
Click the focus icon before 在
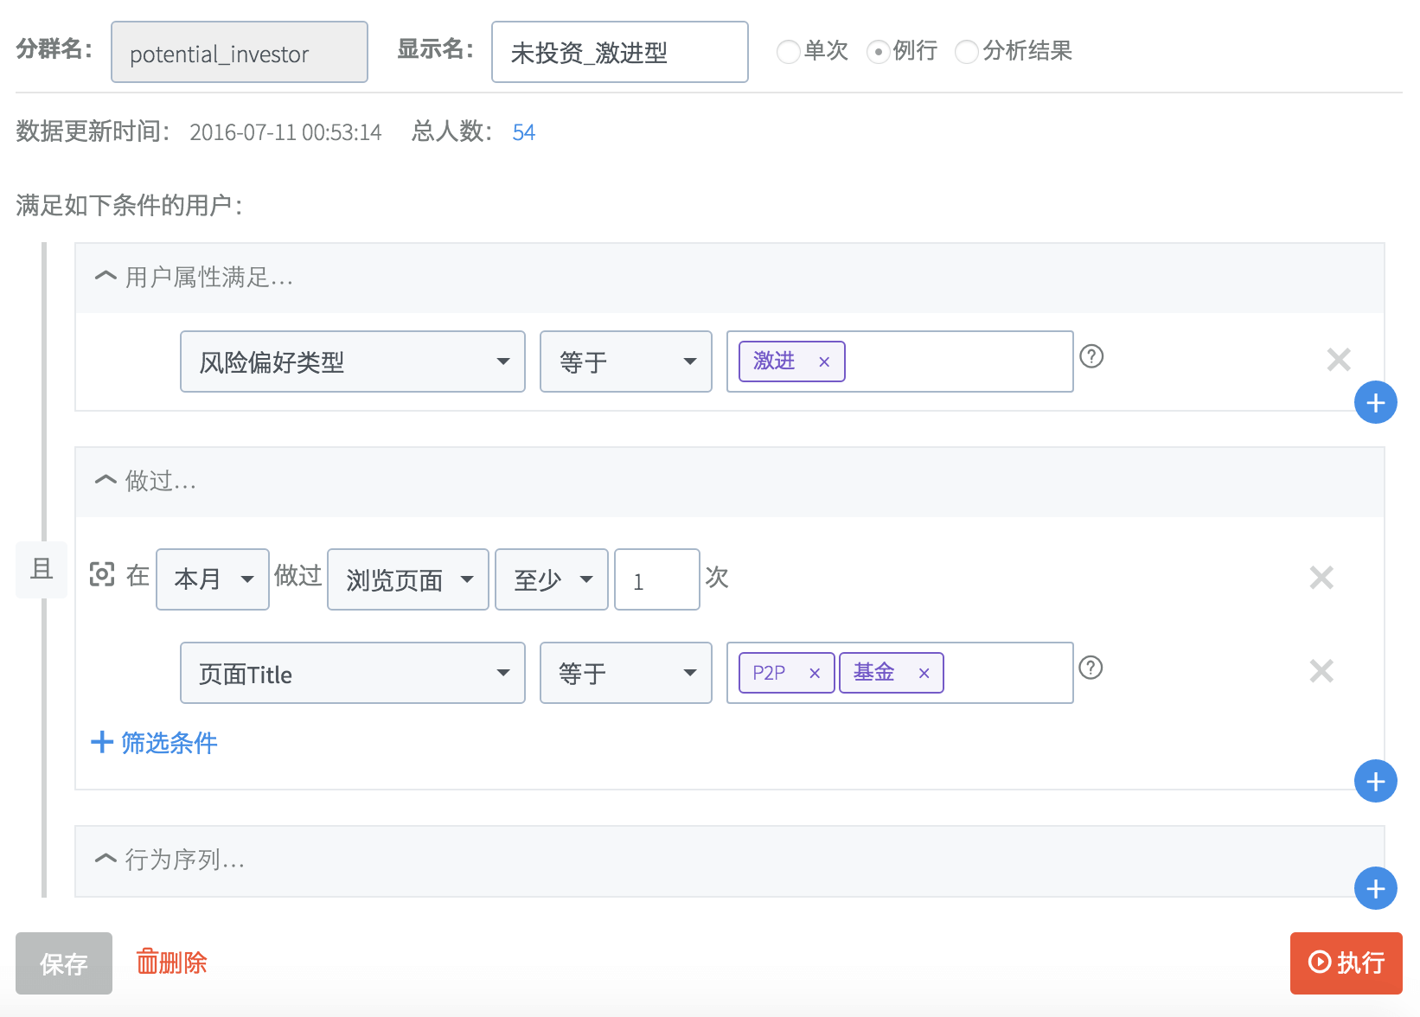[x=102, y=574]
